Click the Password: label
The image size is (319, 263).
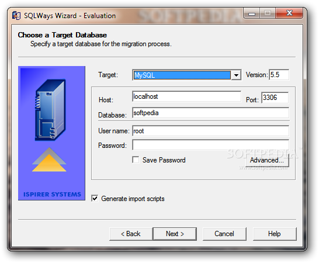click(x=112, y=146)
